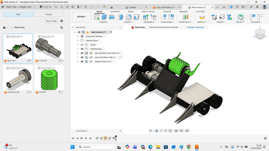Toggle visibility of 4wd version v7 root
The width and height of the screenshot is (269, 151).
coord(79,32)
